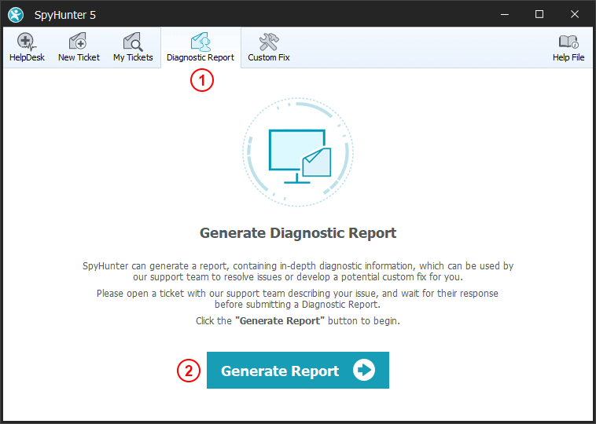Select the Diagnostic Report tab icon
Viewport: 596px width, 424px height.
(201, 42)
